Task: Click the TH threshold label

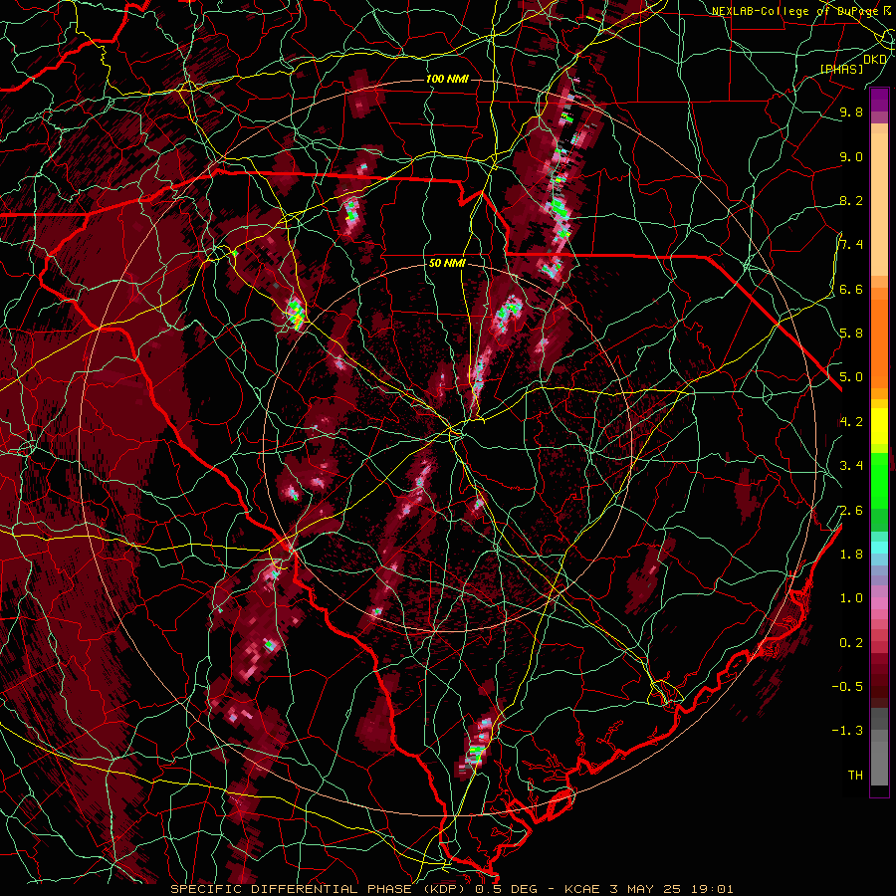Action: [x=855, y=776]
